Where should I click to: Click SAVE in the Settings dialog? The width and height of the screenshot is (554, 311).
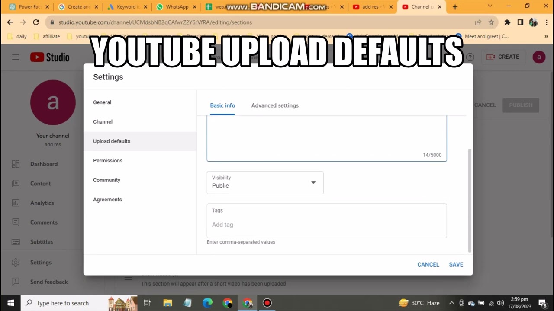click(x=456, y=264)
